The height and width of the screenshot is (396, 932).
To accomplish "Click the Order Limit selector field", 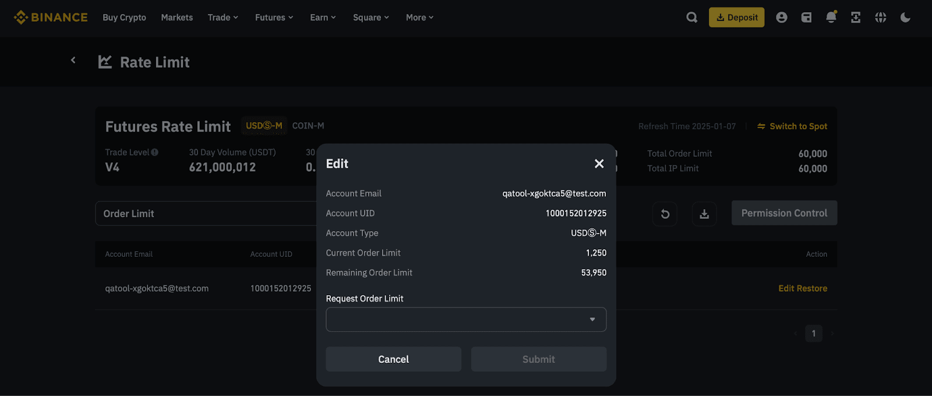I will pyautogui.click(x=207, y=214).
